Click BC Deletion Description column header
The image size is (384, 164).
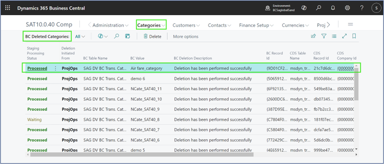[x=193, y=58]
